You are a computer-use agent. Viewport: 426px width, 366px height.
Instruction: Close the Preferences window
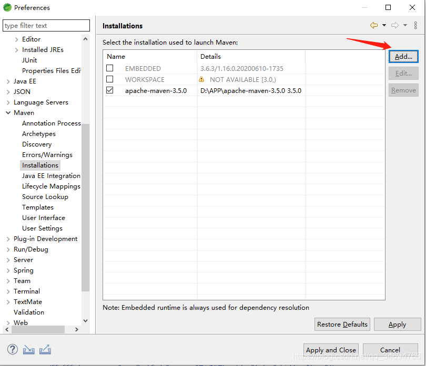(x=412, y=7)
